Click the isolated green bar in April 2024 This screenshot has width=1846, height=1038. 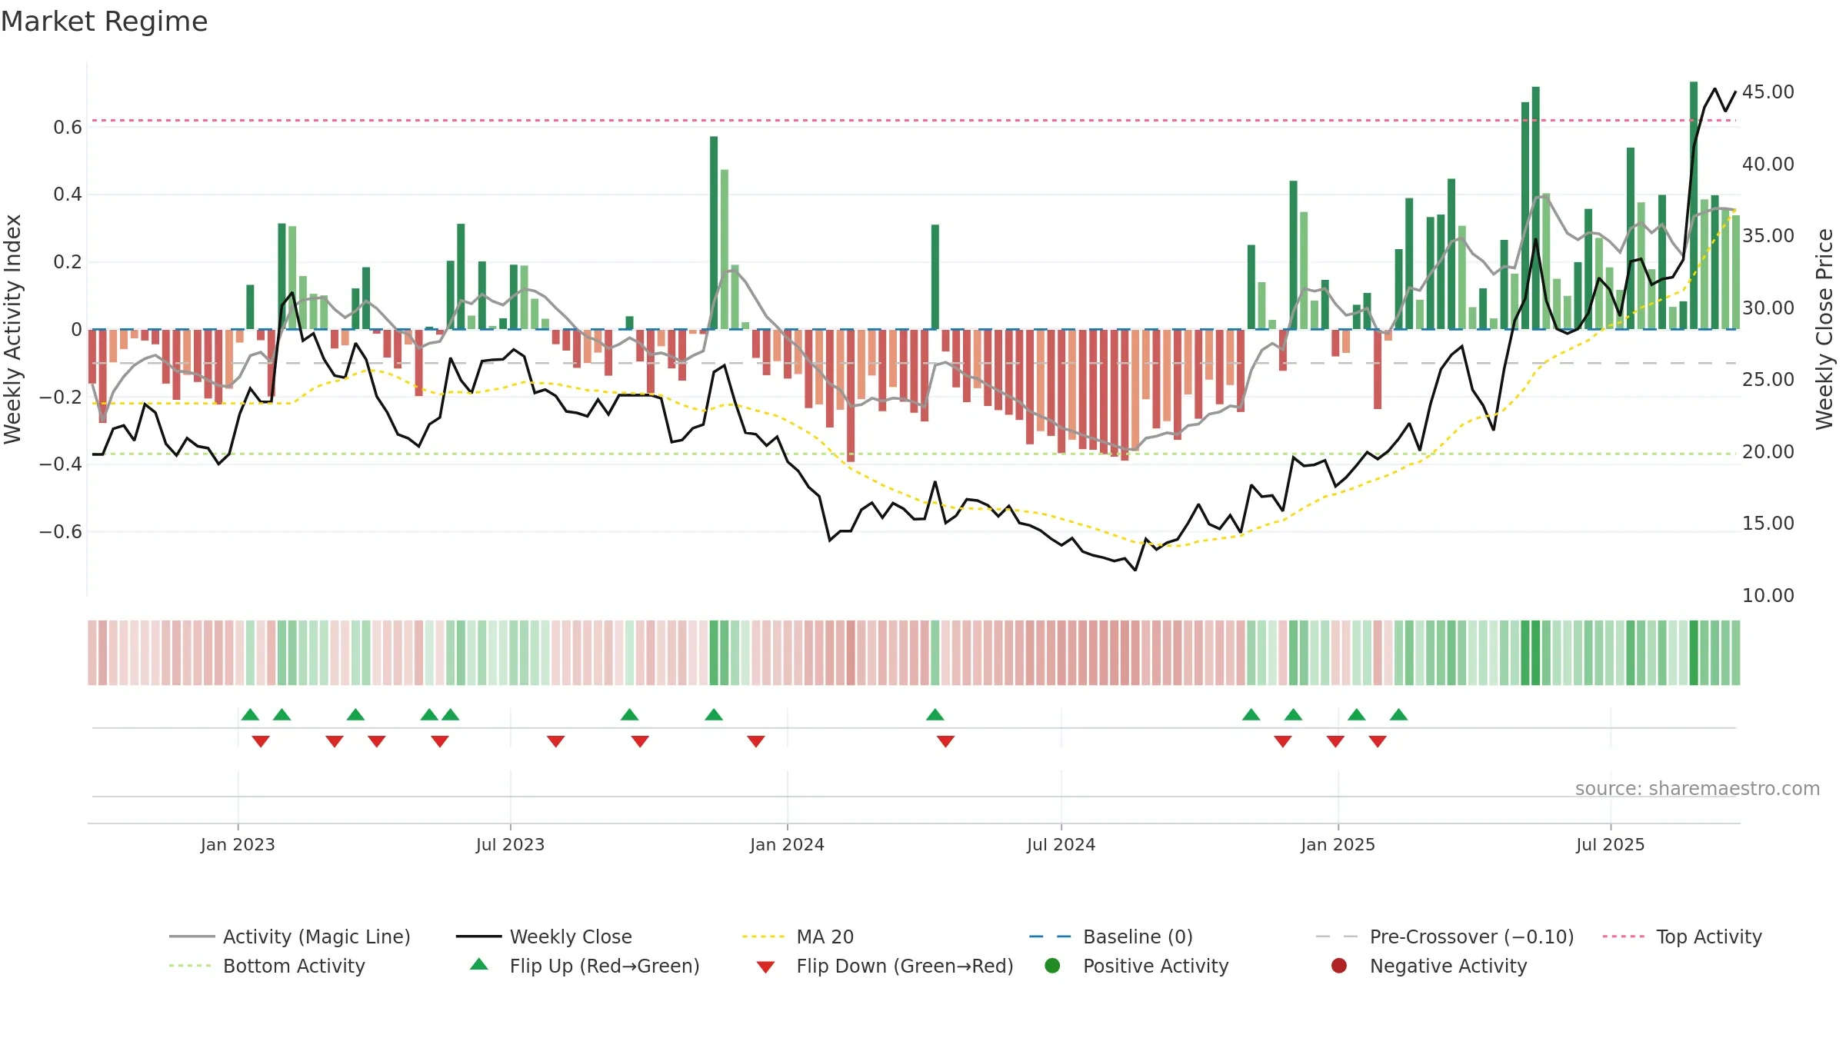click(x=935, y=277)
